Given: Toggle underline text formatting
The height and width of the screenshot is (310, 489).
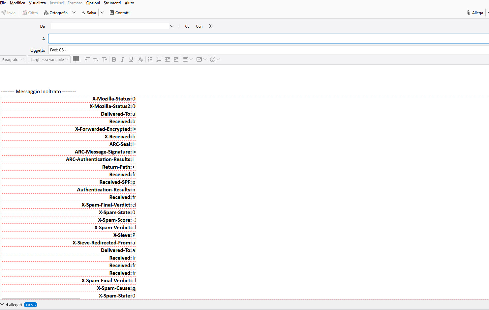Looking at the screenshot, I should [x=131, y=59].
